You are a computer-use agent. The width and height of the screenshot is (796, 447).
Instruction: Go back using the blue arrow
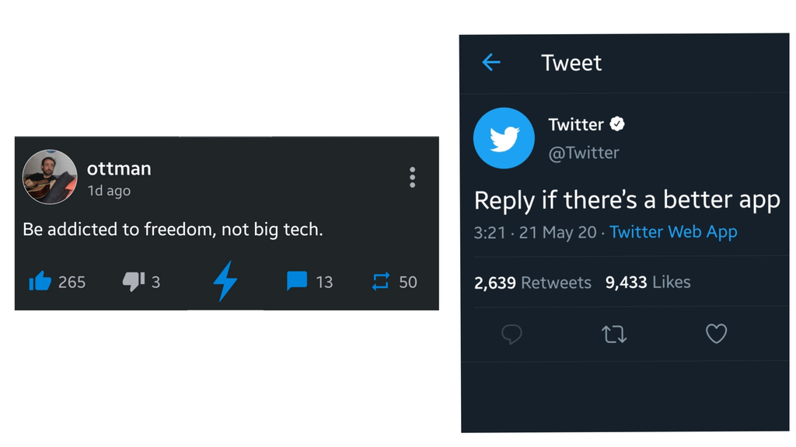click(491, 62)
